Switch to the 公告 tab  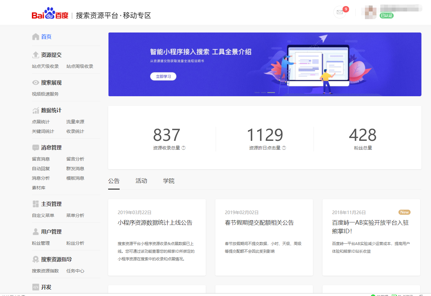click(114, 181)
